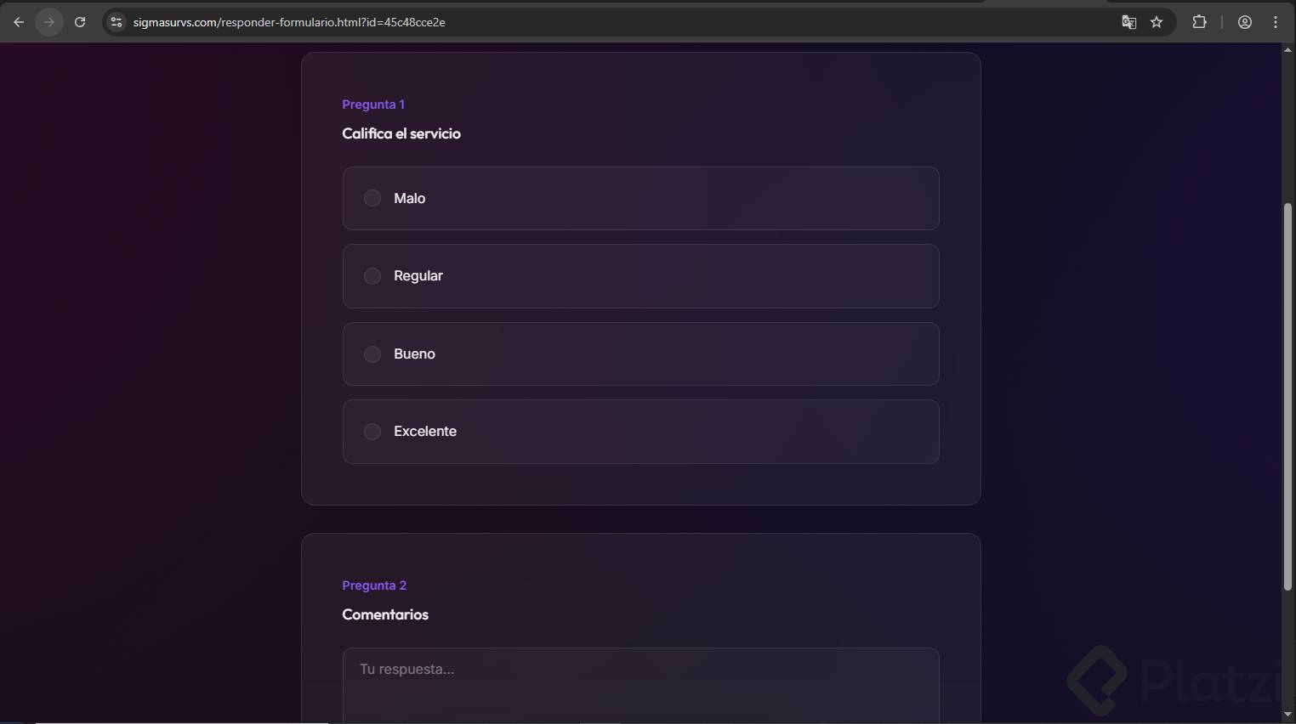1296x724 pixels.
Task: Open site information icon in address bar
Action: coord(117,22)
